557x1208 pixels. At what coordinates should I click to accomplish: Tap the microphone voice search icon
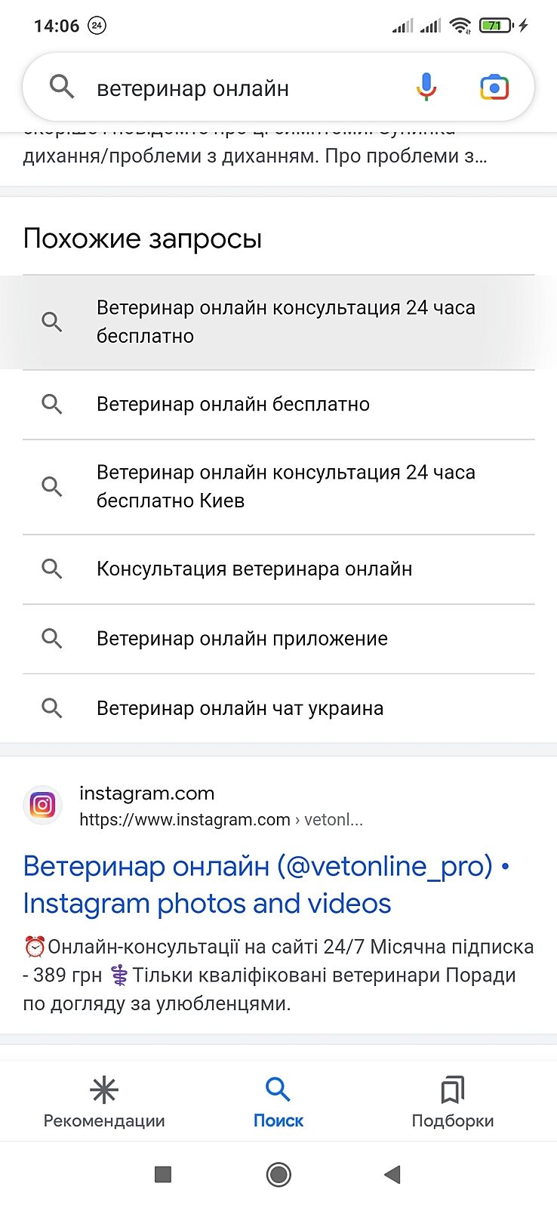click(426, 88)
